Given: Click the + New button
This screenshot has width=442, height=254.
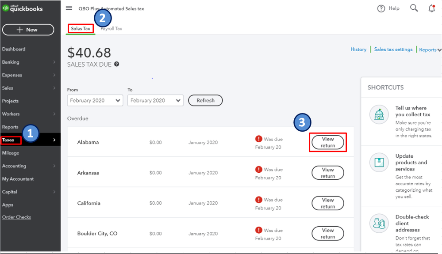Looking at the screenshot, I should pyautogui.click(x=28, y=30).
